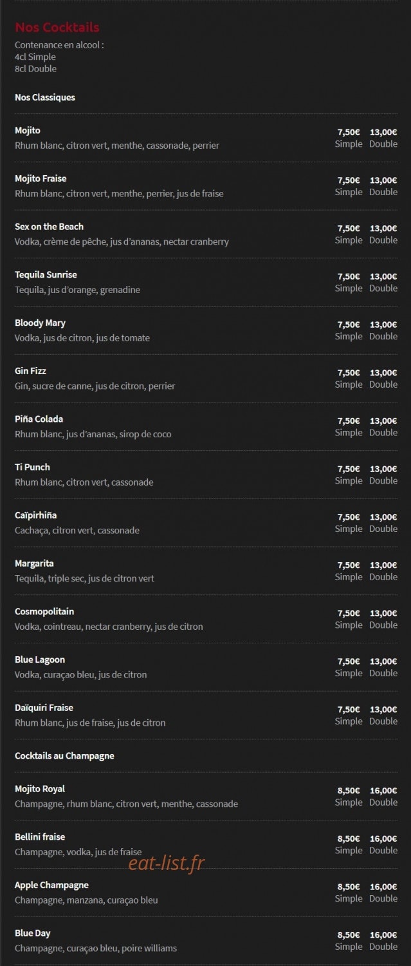Viewport: 411px width, 966px height.
Task: Click the Nos Classiques section header
Action: click(x=45, y=98)
